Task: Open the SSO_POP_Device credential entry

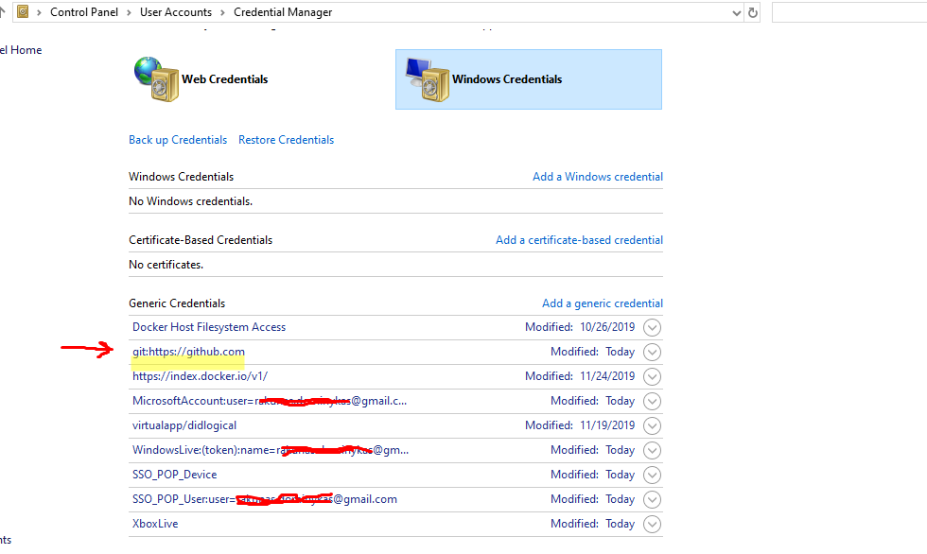Action: [x=174, y=475]
